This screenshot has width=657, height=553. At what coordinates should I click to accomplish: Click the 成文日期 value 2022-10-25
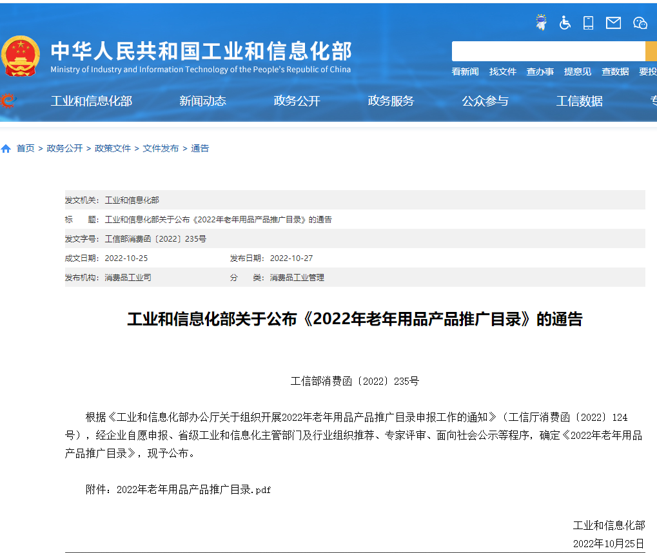(126, 258)
